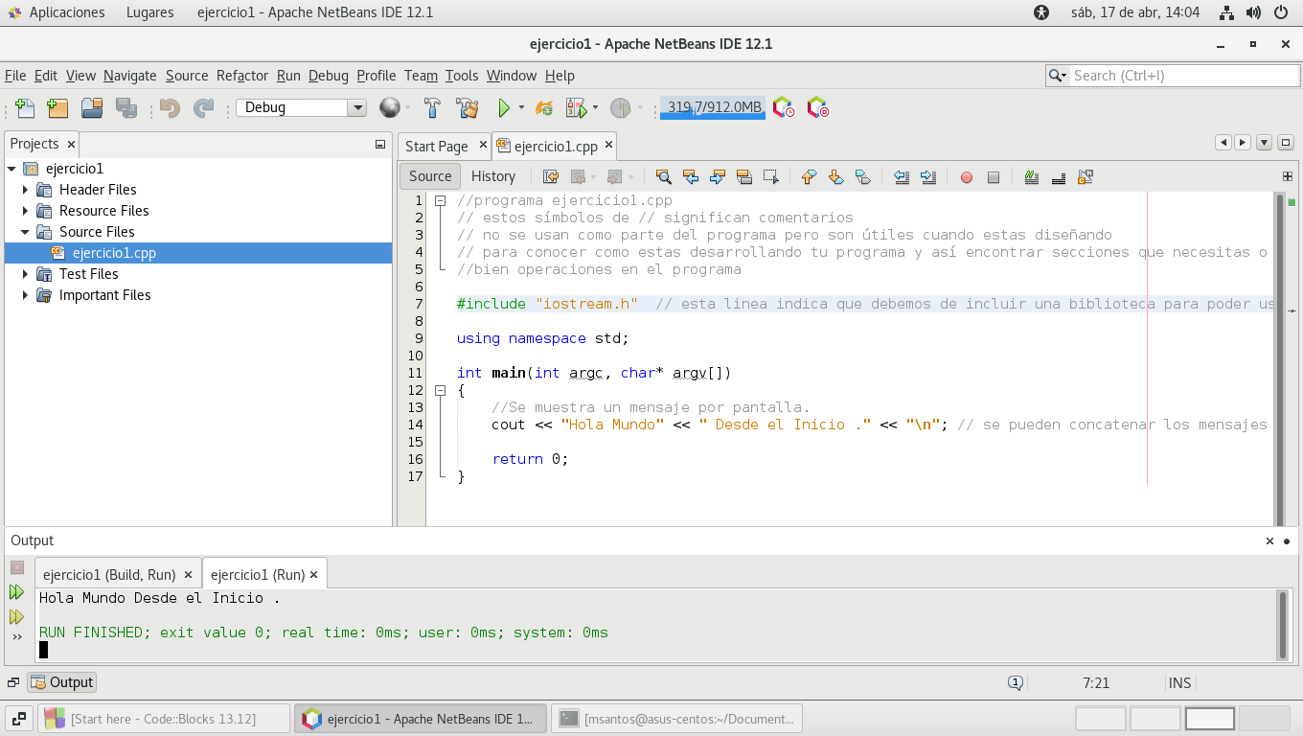Collapse the Source Files folder
The height and width of the screenshot is (736, 1303).
coord(26,232)
